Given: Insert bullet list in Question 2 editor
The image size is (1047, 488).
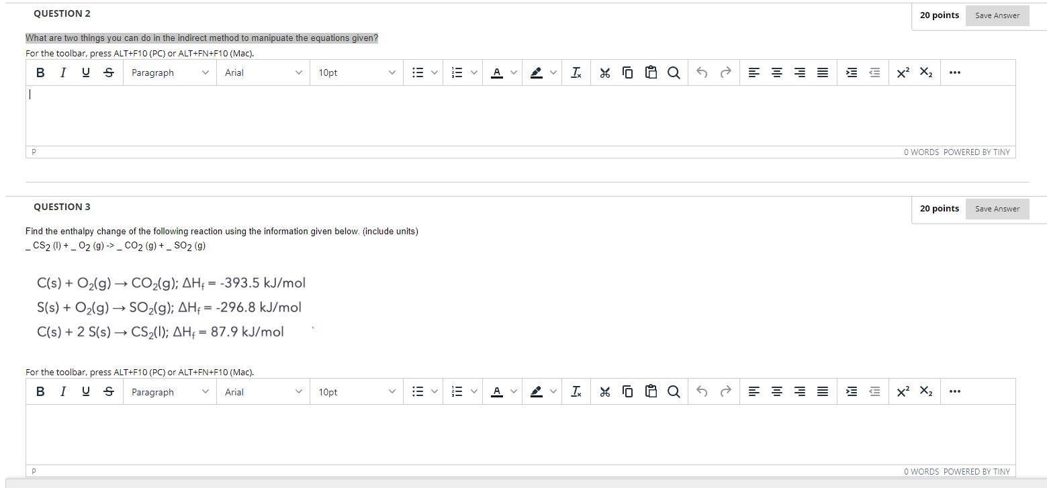Looking at the screenshot, I should [x=418, y=72].
